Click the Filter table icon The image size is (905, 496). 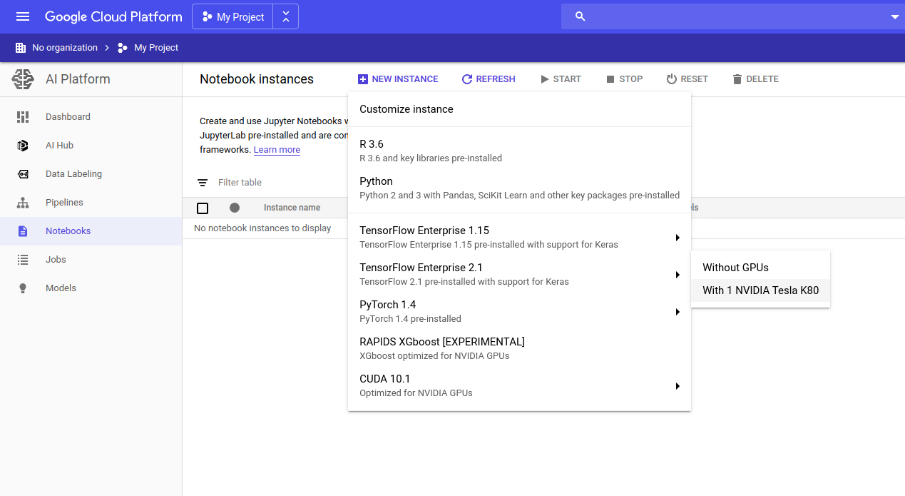tap(203, 183)
